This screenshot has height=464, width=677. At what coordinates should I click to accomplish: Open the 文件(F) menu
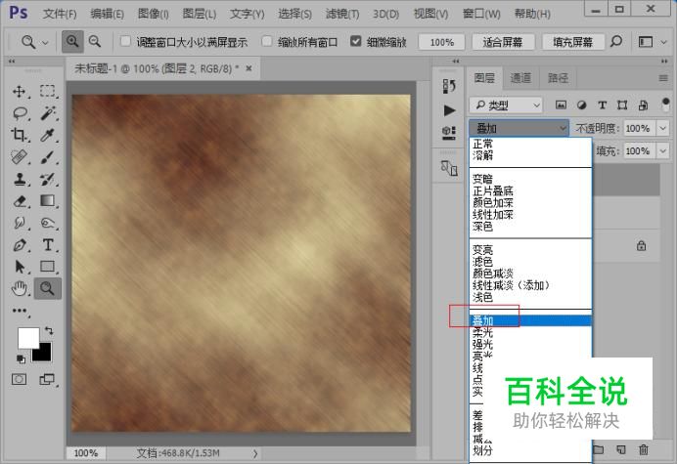click(60, 15)
